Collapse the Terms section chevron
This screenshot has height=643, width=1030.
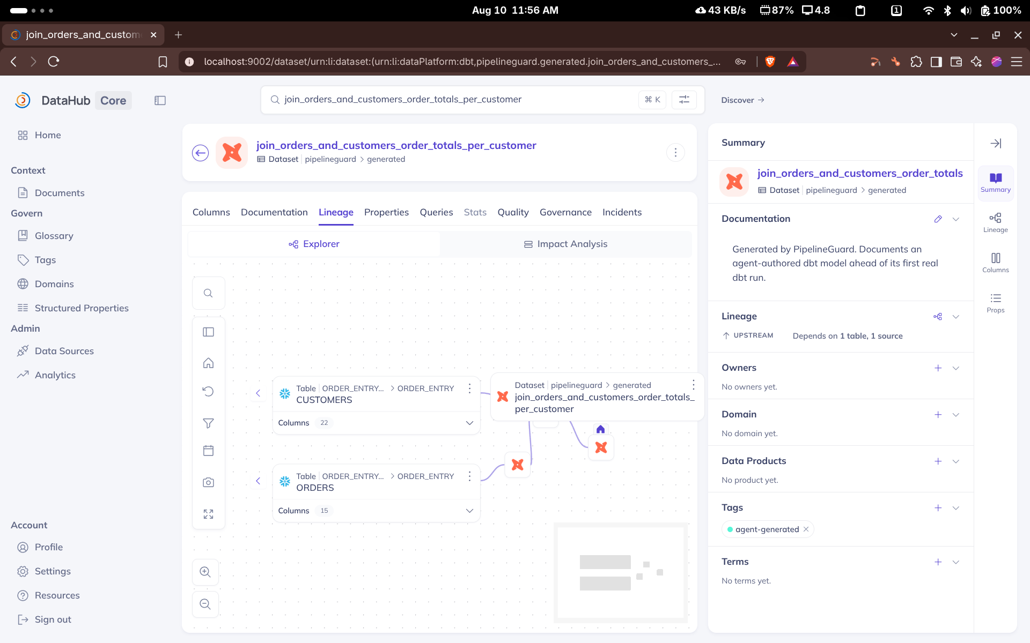[955, 562]
